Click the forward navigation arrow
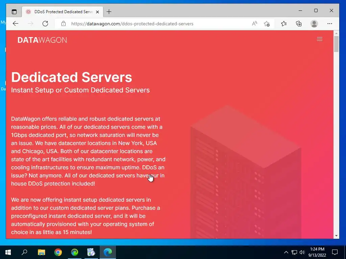The height and width of the screenshot is (259, 346). pos(30,24)
